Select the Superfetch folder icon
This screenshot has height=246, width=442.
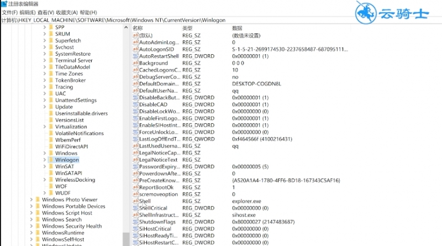(51, 40)
